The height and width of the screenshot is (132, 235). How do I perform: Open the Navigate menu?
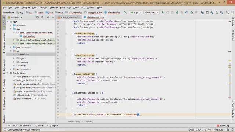(x=26, y=8)
